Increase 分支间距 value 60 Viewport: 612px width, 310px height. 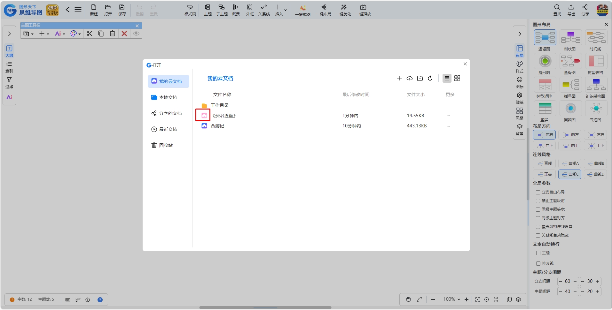(x=575, y=281)
